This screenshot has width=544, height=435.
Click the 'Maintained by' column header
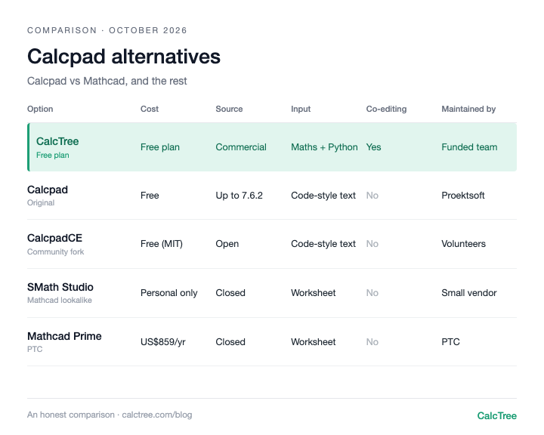468,109
